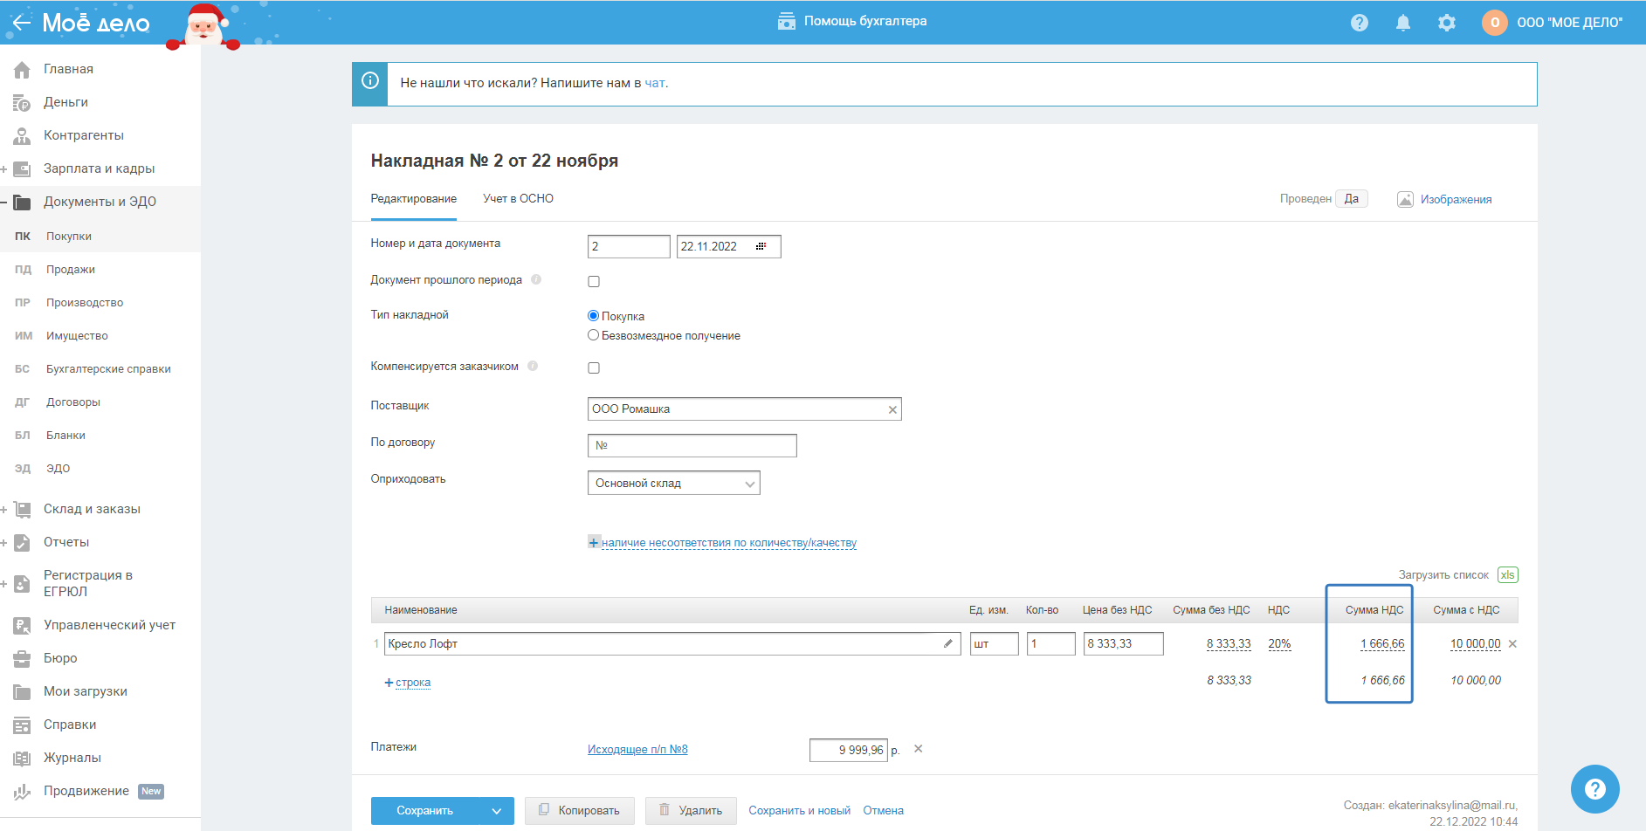
Task: Click the Сохранить button
Action: [x=425, y=811]
